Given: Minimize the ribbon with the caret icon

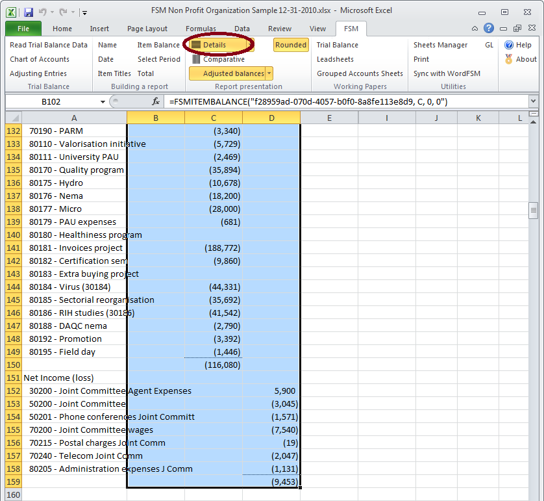Looking at the screenshot, I should coord(475,29).
